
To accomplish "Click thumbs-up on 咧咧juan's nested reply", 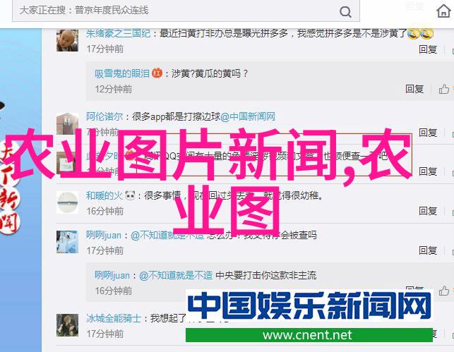I will click(443, 291).
